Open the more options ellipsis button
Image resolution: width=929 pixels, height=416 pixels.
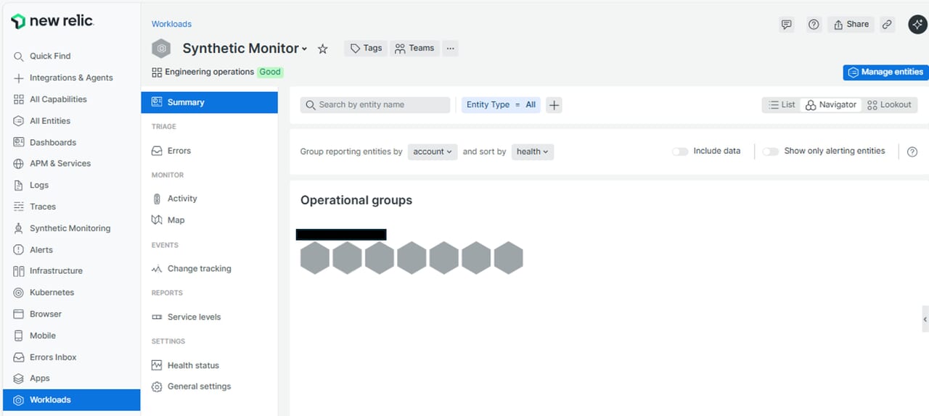click(451, 49)
